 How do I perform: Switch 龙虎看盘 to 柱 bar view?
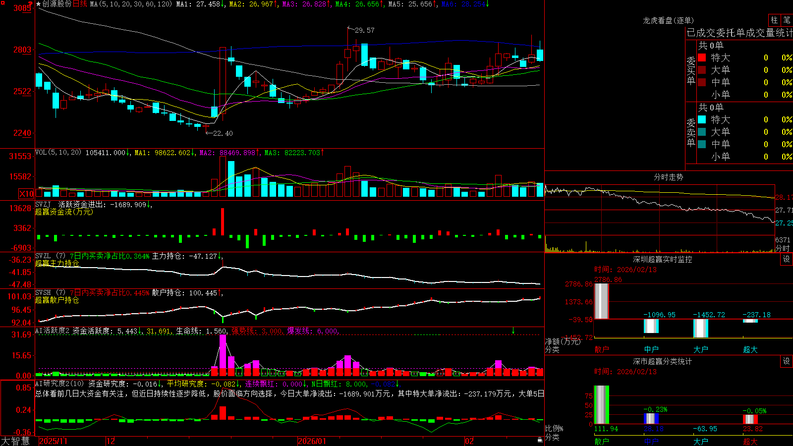[774, 20]
